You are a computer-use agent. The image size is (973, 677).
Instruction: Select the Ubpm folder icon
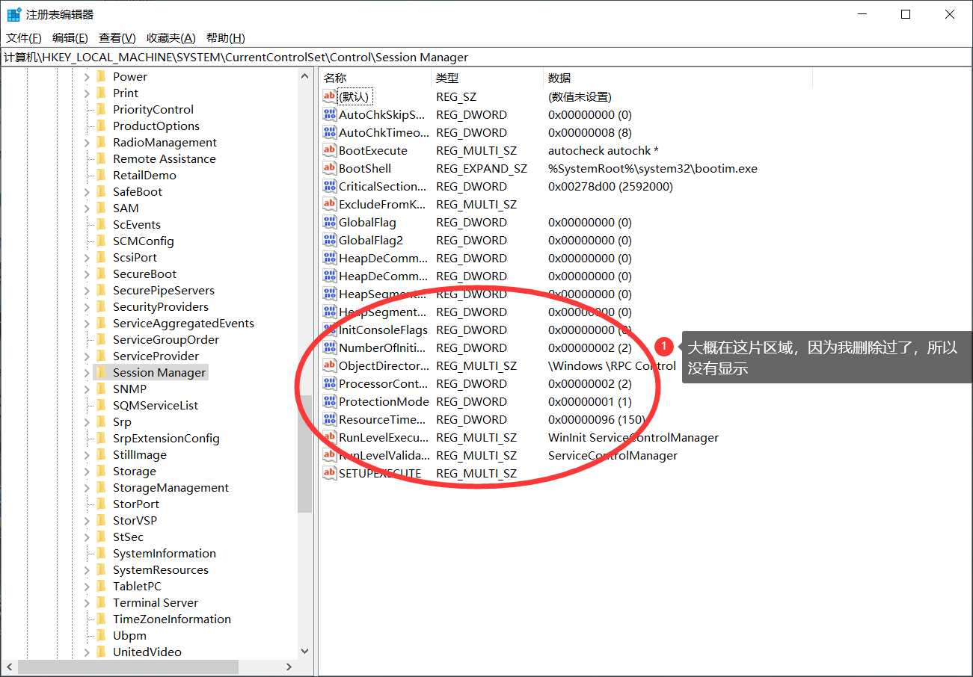click(x=102, y=635)
